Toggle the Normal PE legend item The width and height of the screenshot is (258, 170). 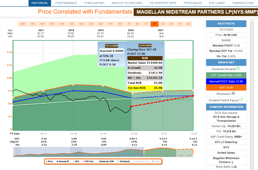tap(63, 162)
